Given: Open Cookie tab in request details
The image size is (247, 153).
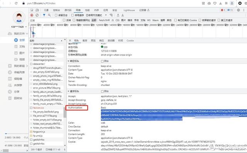Looking at the screenshot, I should pyautogui.click(x=130, y=40).
